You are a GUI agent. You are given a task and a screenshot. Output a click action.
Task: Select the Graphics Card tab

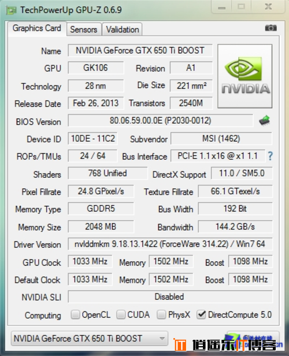click(37, 28)
